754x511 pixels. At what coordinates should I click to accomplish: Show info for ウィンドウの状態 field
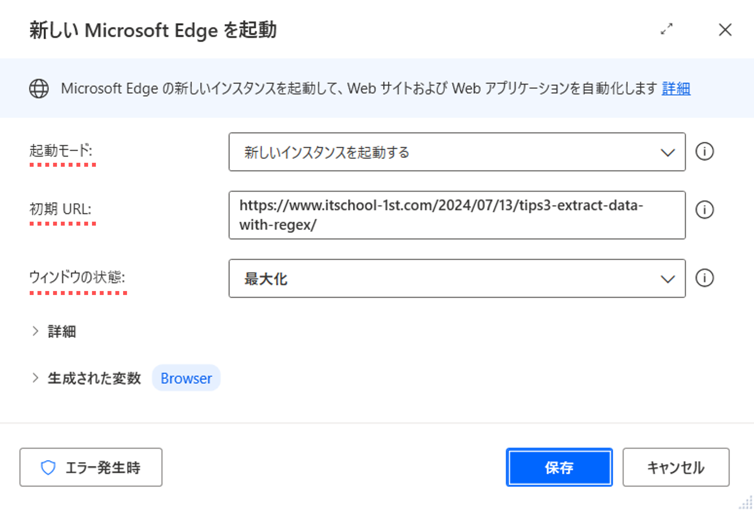tap(704, 278)
